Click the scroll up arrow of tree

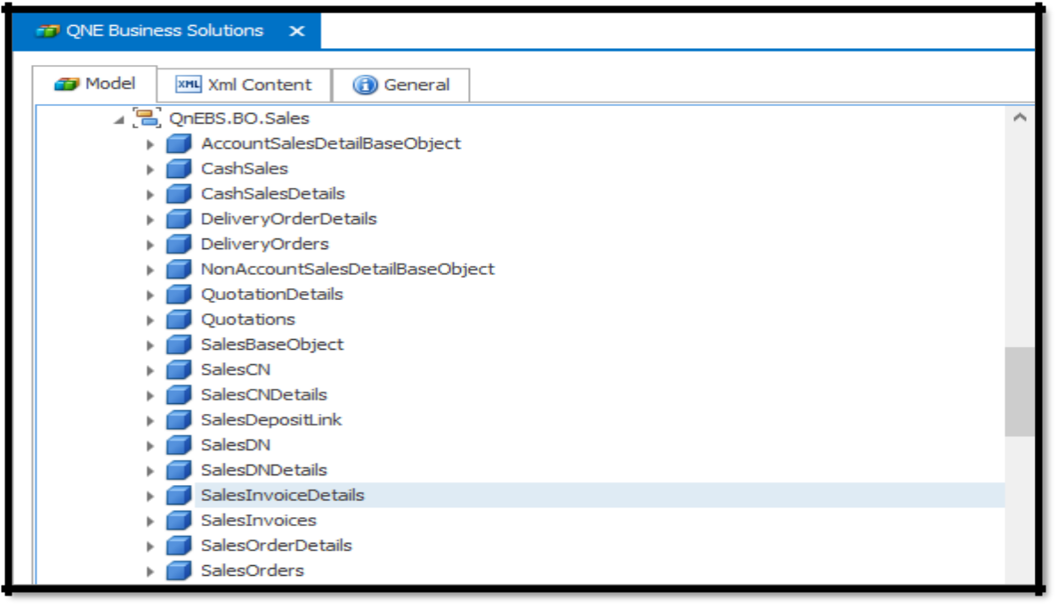[1020, 117]
